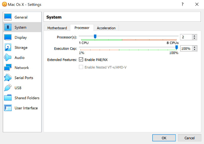The image size is (204, 144).
Task: Switch to the Motherboard tab
Action: pyautogui.click(x=57, y=28)
